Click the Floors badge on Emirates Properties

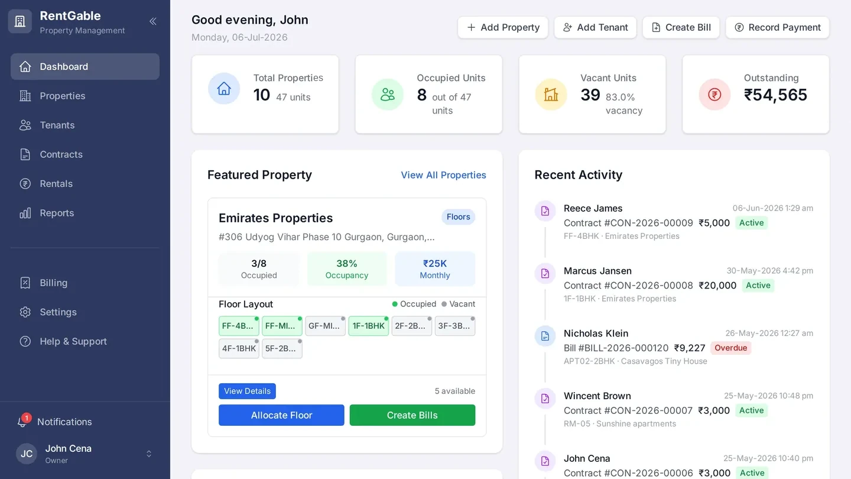(459, 217)
